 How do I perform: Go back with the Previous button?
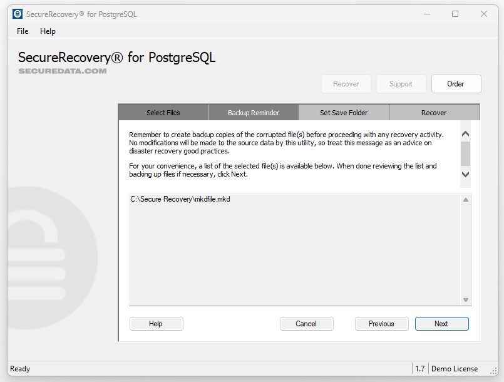click(381, 324)
